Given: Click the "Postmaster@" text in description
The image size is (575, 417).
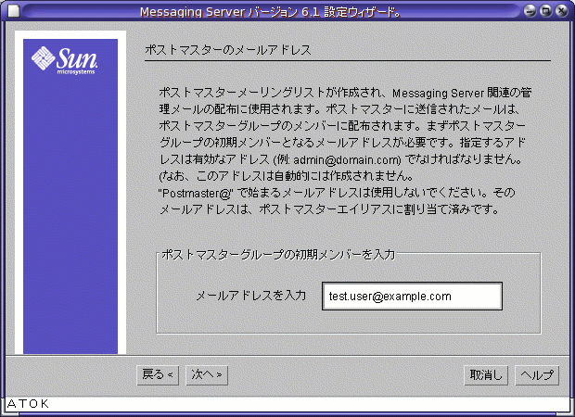Looking at the screenshot, I should point(197,193).
